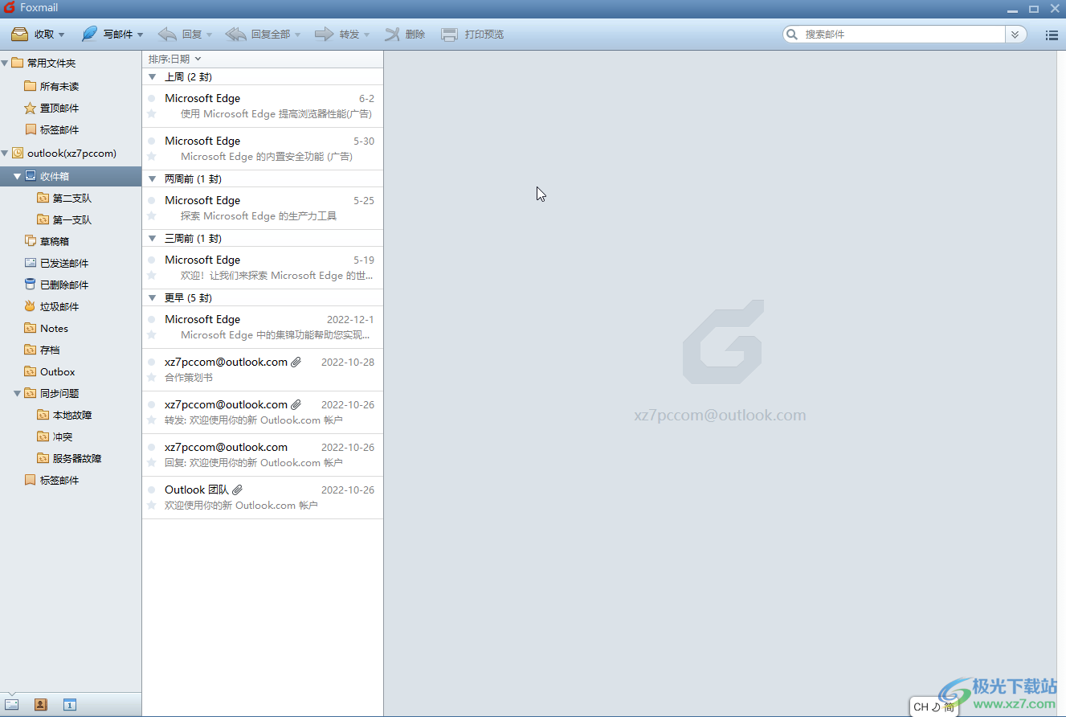Collapse the 同步问题 folder

[18, 393]
